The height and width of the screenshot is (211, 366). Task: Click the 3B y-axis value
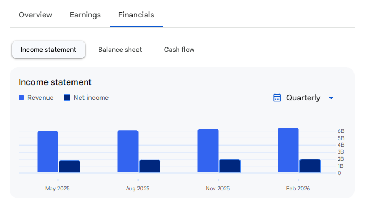pyautogui.click(x=340, y=152)
